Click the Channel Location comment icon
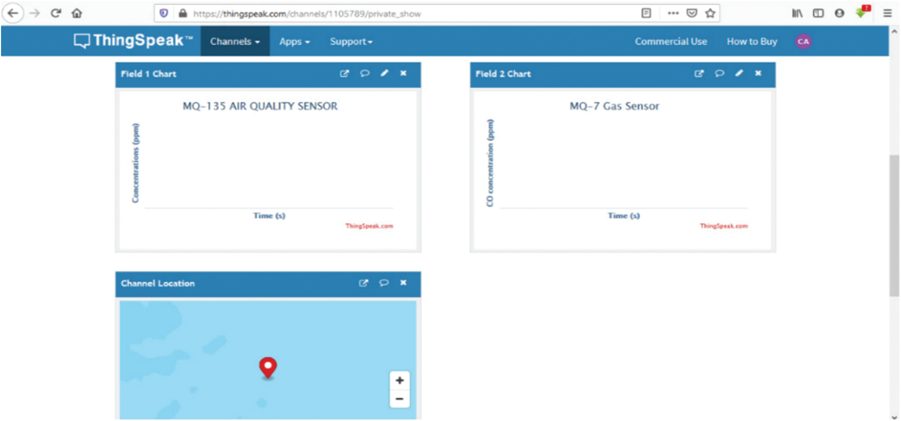This screenshot has width=901, height=421. click(x=384, y=283)
